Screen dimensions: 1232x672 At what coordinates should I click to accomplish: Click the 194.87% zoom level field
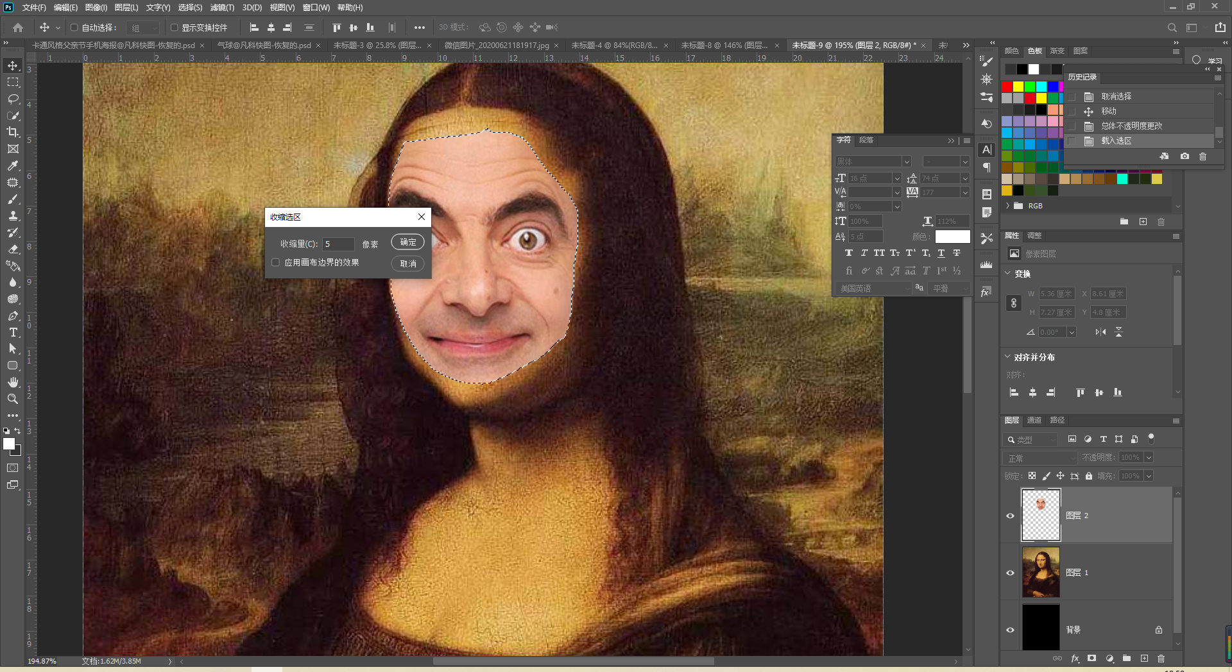(42, 661)
